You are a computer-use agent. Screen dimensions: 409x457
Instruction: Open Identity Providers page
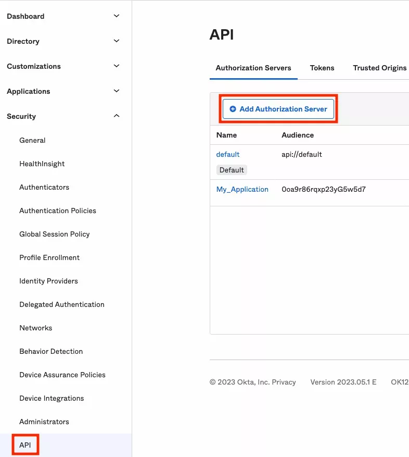click(x=48, y=281)
